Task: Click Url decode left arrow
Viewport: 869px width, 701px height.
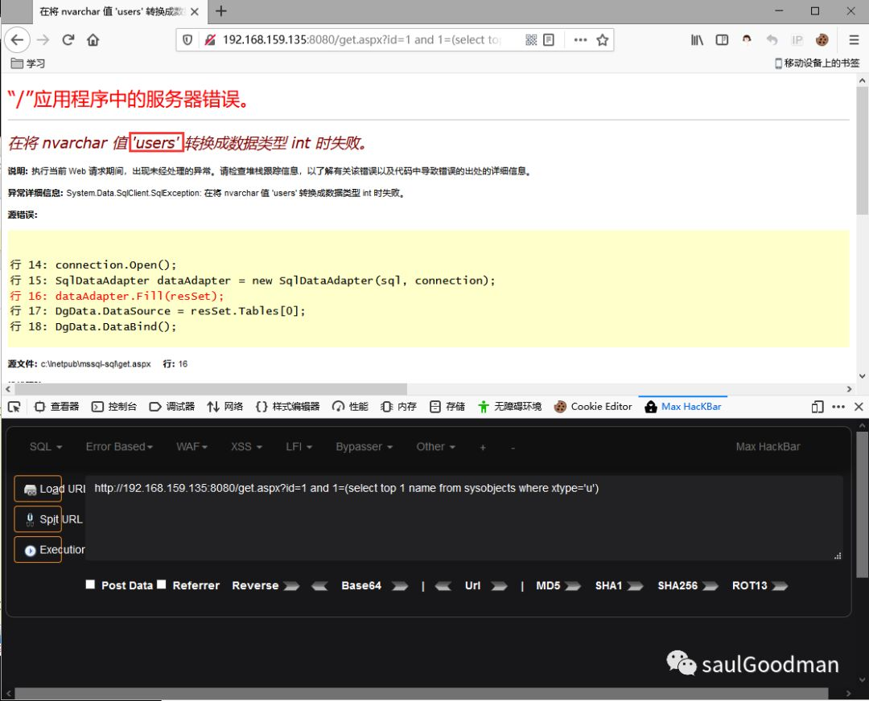Action: (443, 586)
